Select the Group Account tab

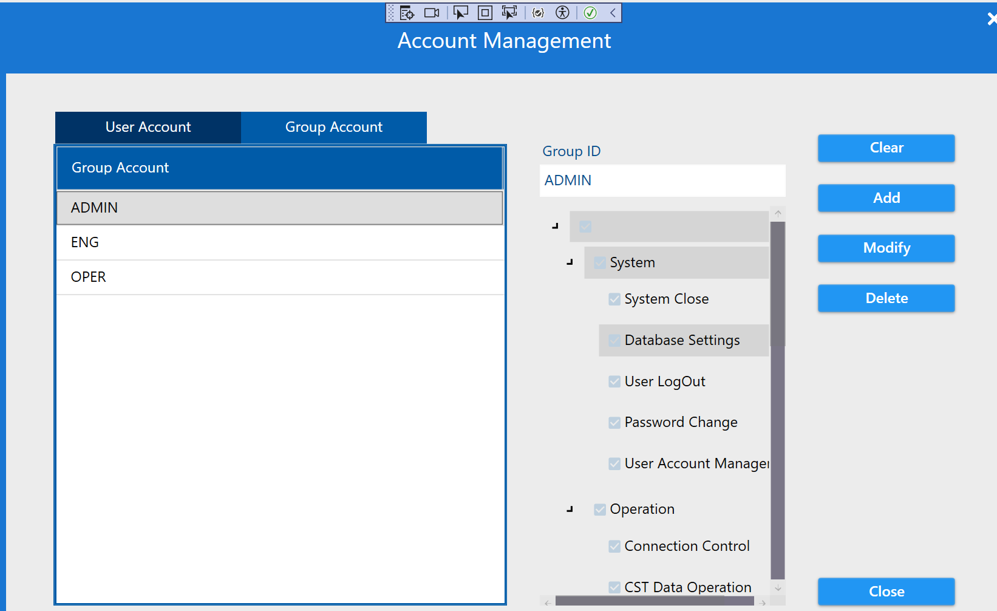coord(334,128)
